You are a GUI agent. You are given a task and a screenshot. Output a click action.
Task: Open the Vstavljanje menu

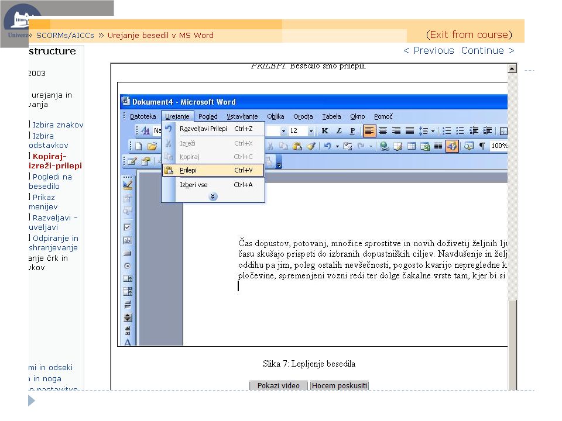click(x=242, y=116)
